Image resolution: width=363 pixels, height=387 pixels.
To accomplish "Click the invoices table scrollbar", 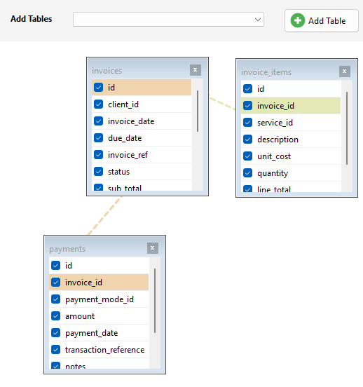I will (198, 111).
